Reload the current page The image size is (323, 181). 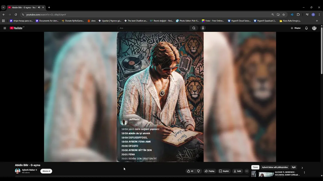pos(16,15)
